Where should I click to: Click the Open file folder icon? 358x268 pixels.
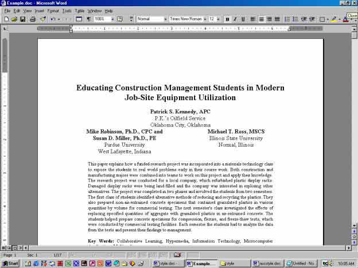coord(14,19)
